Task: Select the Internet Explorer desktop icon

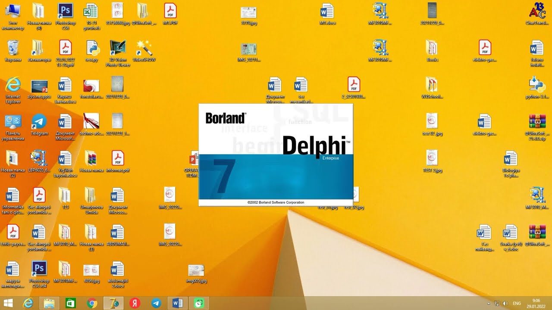Action: 13,90
